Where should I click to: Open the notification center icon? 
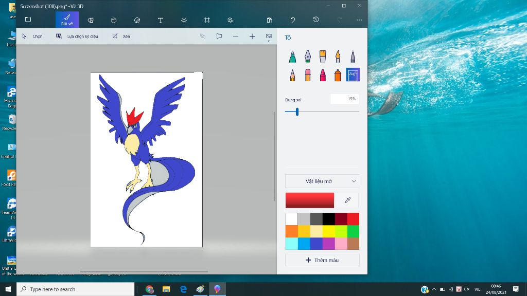pyautogui.click(x=516, y=289)
